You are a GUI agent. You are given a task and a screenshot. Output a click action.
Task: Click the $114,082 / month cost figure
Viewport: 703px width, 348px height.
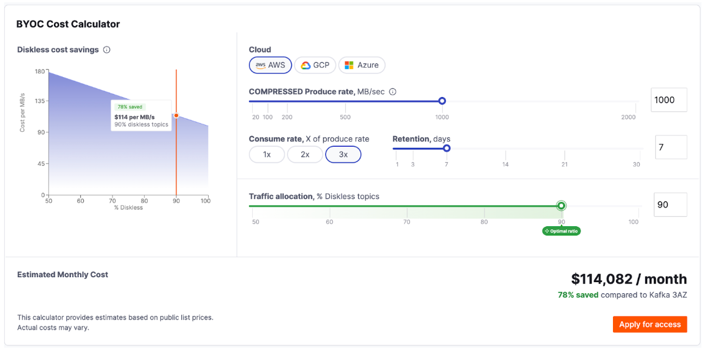point(629,279)
